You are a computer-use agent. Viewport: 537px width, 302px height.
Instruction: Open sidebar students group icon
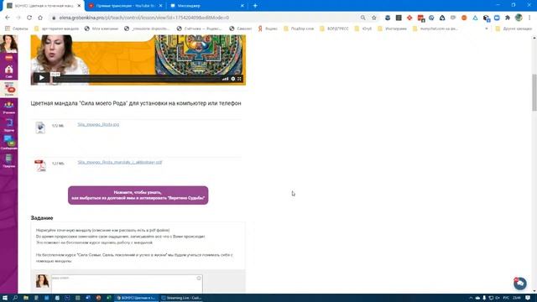[9, 107]
